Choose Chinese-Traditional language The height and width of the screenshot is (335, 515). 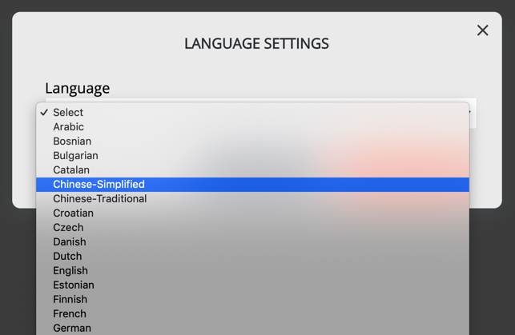click(x=252, y=199)
